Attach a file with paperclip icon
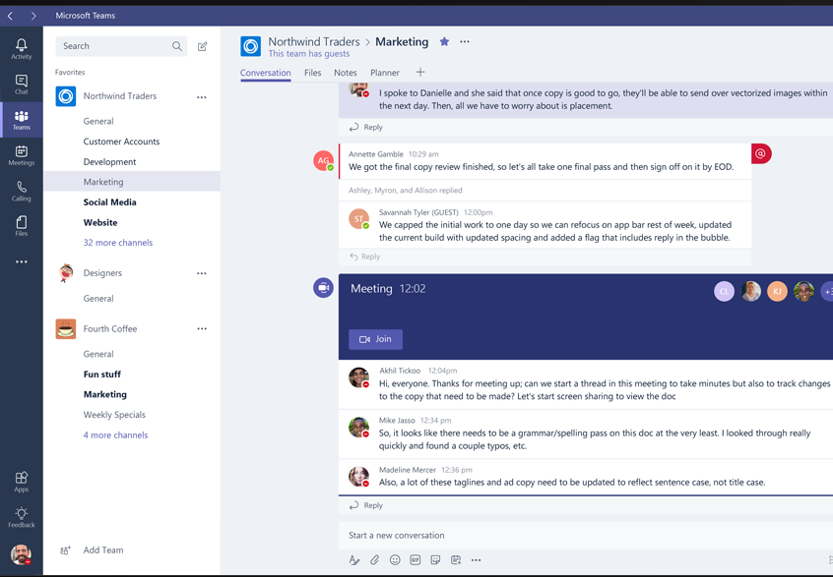 [374, 560]
